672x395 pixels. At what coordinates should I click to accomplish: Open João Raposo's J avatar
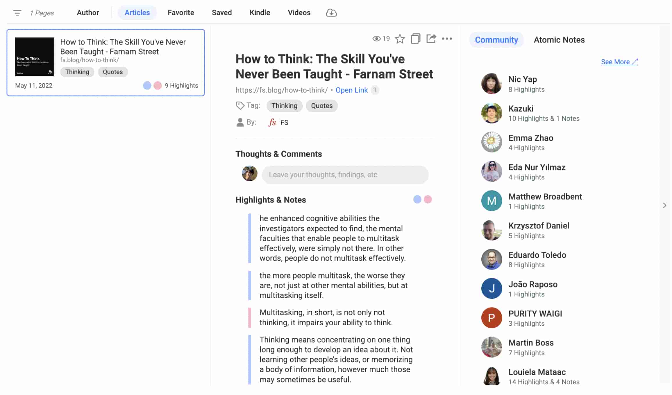(492, 289)
